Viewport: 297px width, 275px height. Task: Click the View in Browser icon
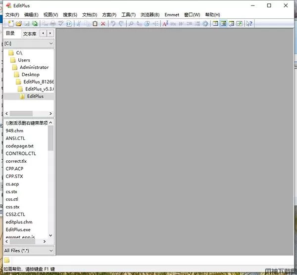pos(69,24)
